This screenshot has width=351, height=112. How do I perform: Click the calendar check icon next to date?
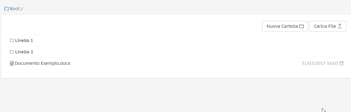(342, 63)
